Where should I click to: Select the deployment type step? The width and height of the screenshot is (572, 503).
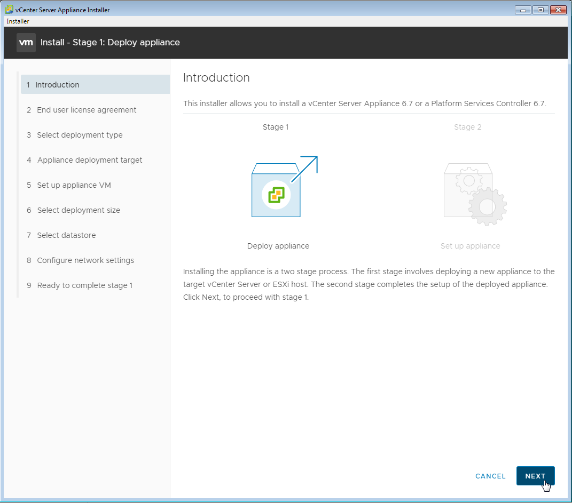tap(80, 135)
